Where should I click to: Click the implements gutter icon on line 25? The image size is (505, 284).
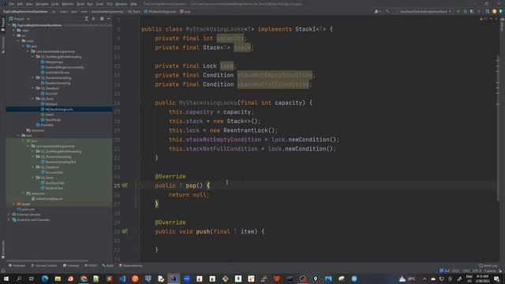tap(125, 185)
